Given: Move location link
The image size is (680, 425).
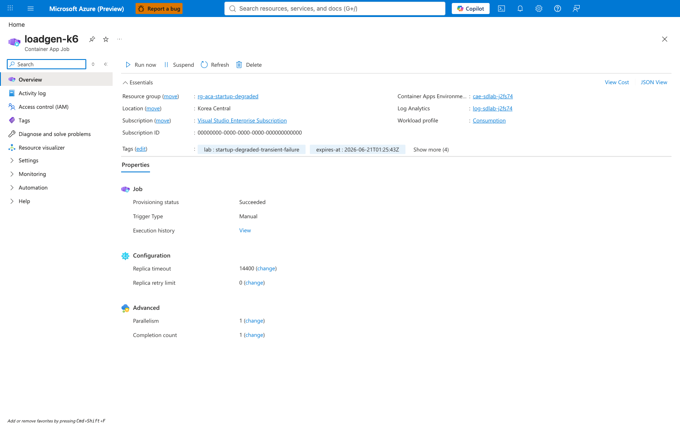Looking at the screenshot, I should [x=153, y=108].
